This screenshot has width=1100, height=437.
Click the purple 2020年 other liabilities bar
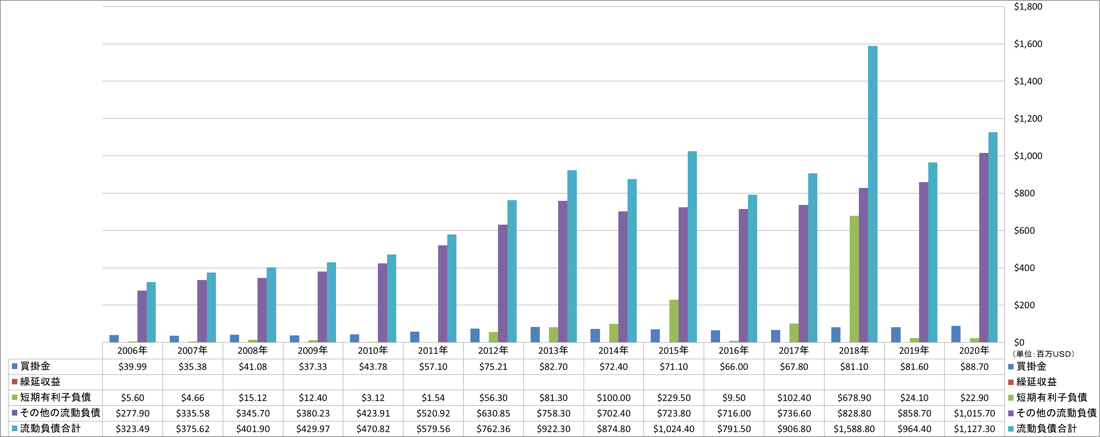coord(984,247)
